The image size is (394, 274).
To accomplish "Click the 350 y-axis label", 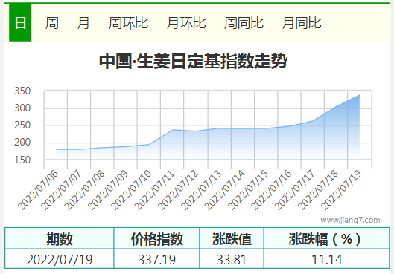I will 22,91.
